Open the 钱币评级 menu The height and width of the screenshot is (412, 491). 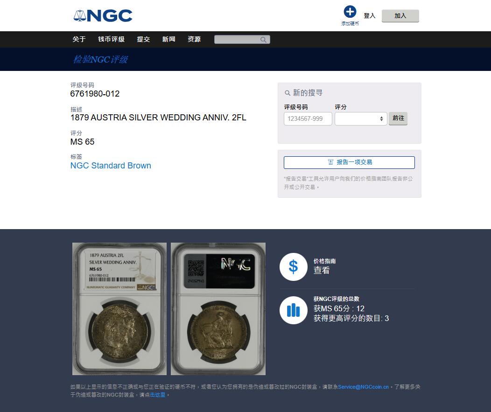point(111,39)
